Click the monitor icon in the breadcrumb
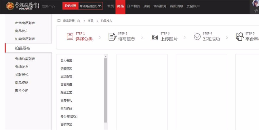The height and width of the screenshot is (130, 259). [59, 21]
